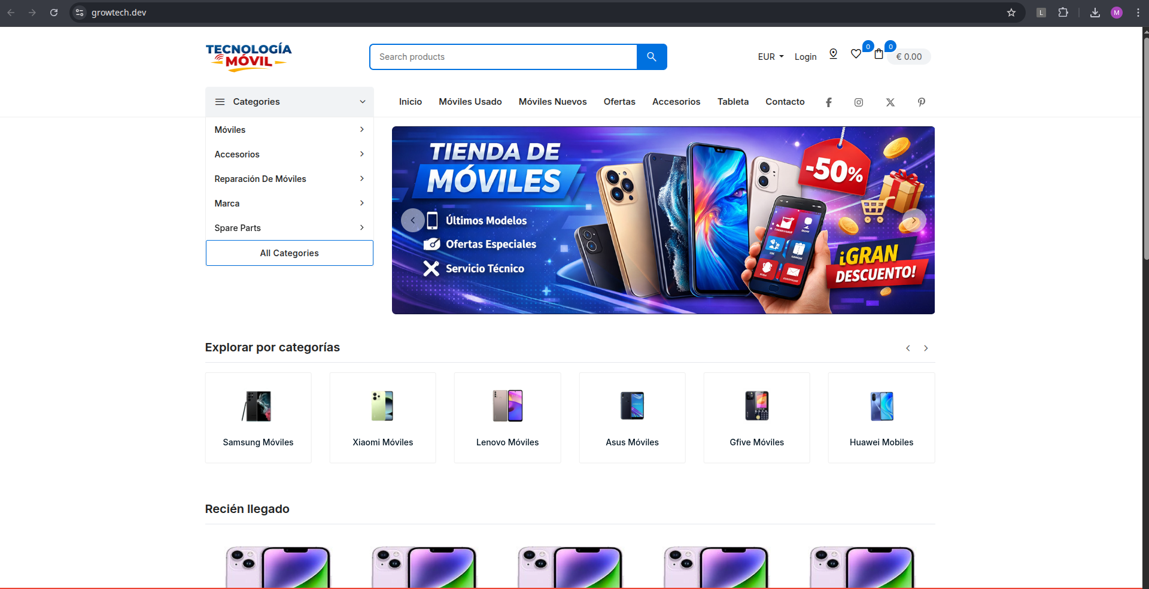Open the Gfive Móviles category card

pos(757,418)
